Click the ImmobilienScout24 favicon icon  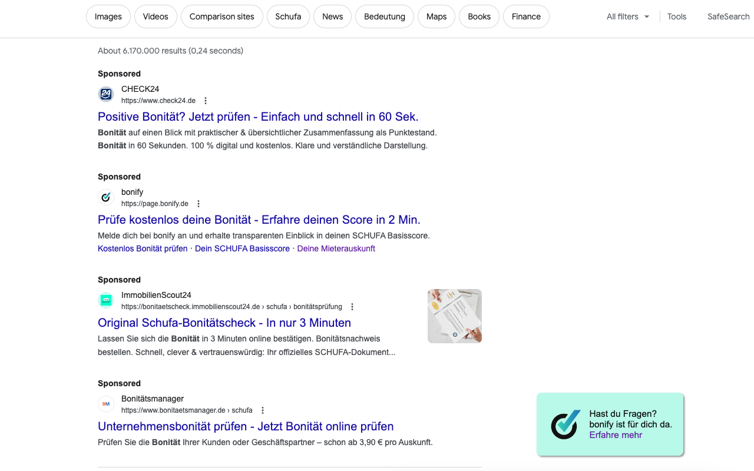[105, 300]
